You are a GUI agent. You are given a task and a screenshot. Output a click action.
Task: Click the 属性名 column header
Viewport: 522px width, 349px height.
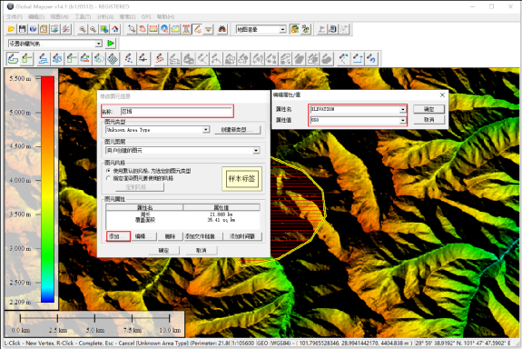pos(144,207)
